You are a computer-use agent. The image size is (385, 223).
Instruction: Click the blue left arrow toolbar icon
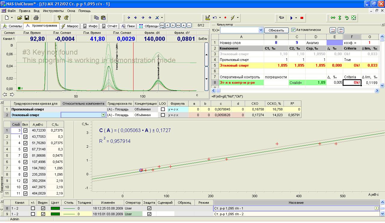click(x=129, y=18)
